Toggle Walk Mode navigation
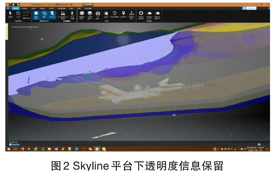This screenshot has width=276, height=171. point(72,15)
